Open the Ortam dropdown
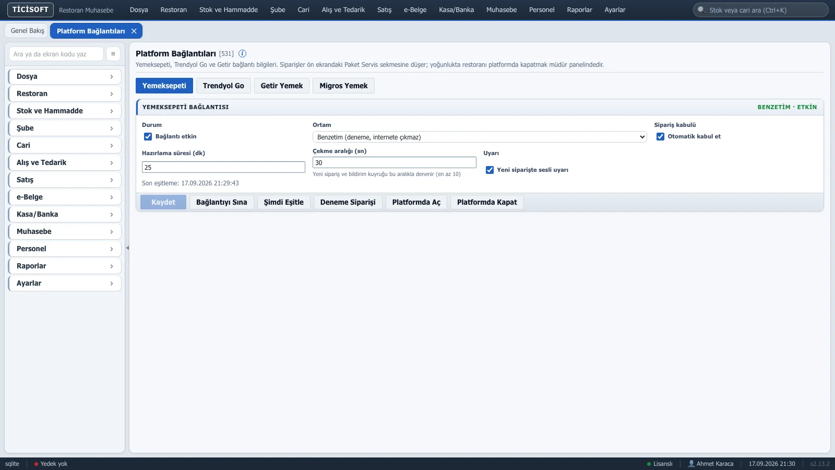The height and width of the screenshot is (470, 835). [x=480, y=137]
